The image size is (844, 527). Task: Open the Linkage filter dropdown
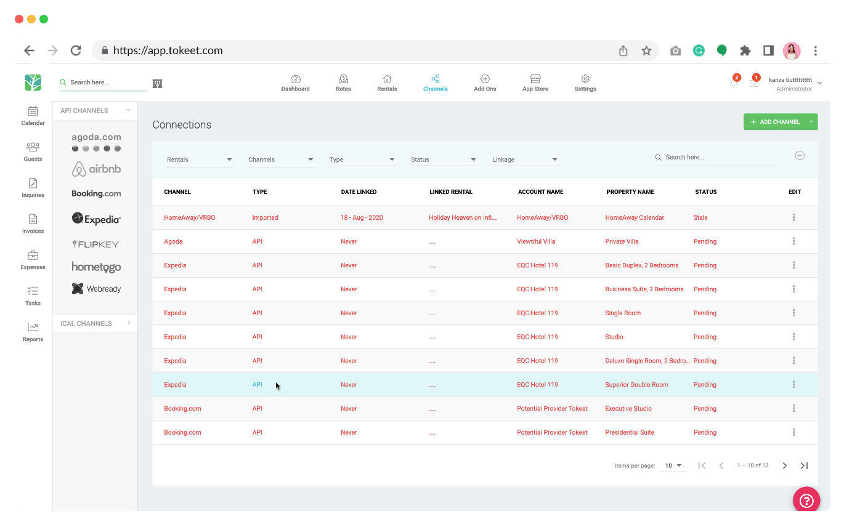tap(525, 159)
